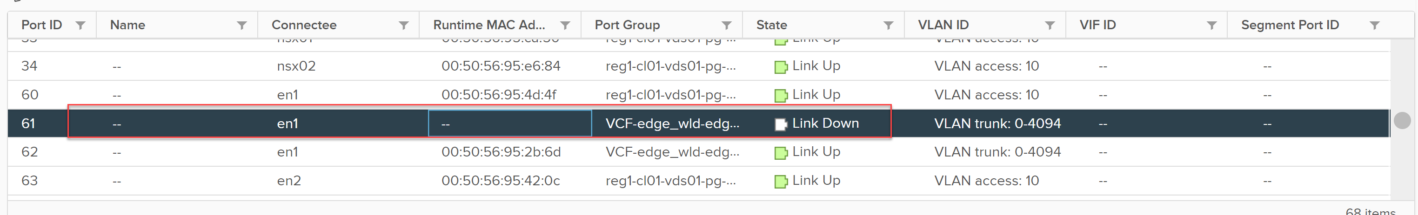Screen dimensions: 1418x215
Task: Filter the Port Group column
Action: pos(727,25)
